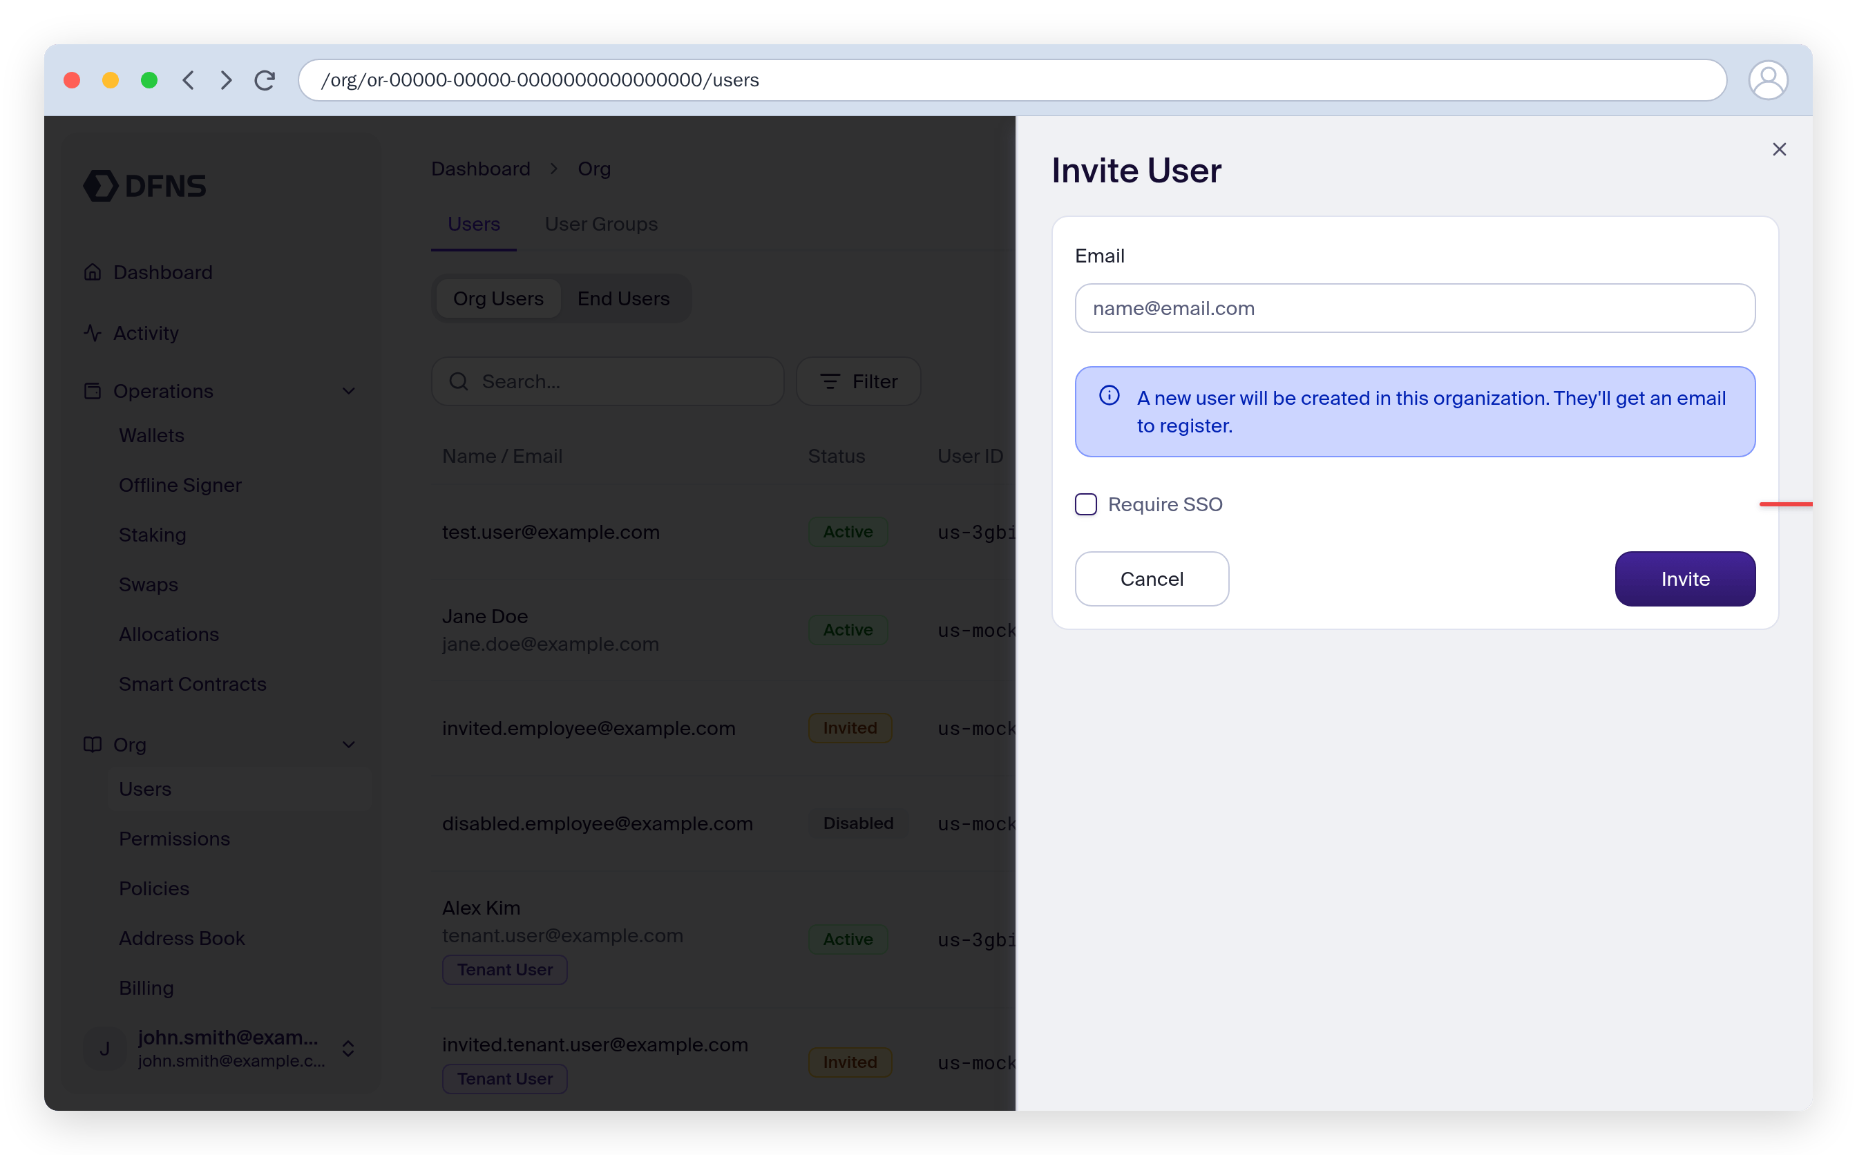
Task: Open Smart Contracts in the sidebar
Action: (193, 684)
